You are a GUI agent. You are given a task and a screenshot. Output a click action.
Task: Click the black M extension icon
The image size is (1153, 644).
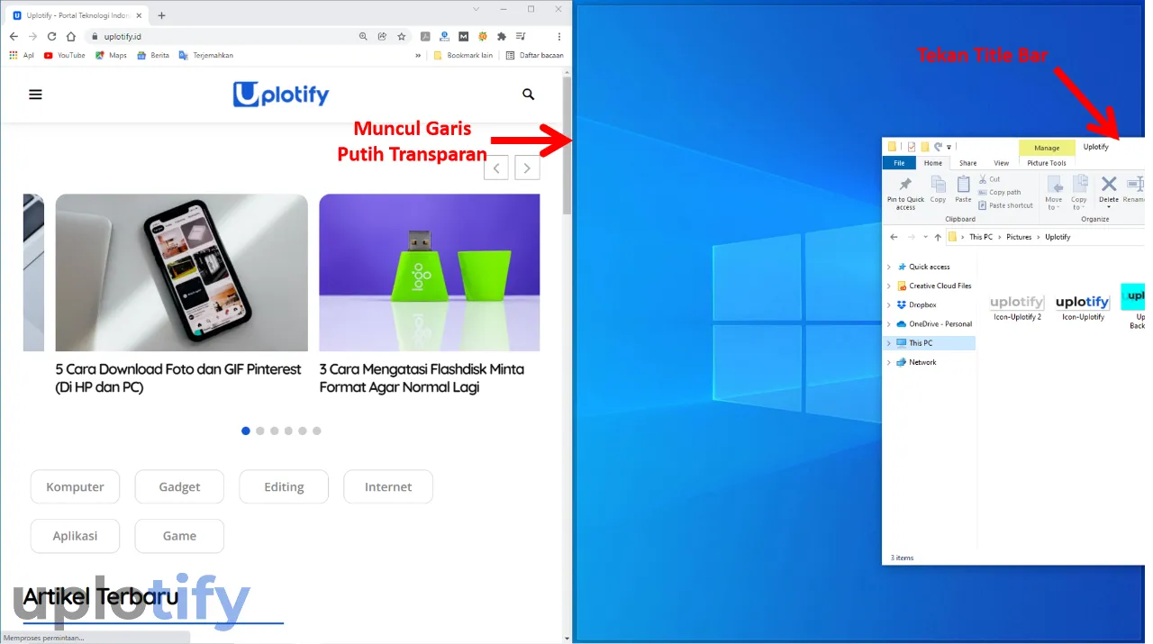463,37
